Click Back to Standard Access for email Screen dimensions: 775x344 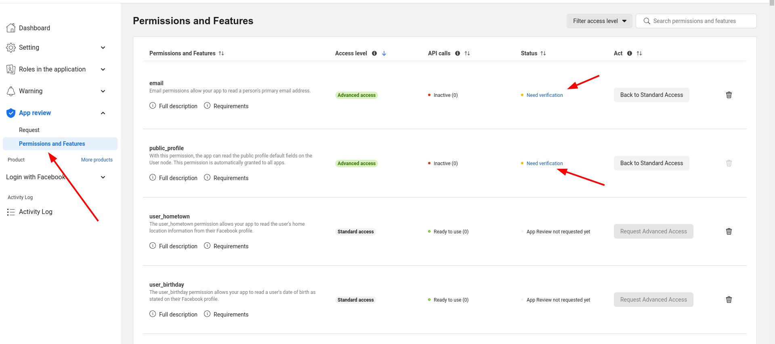651,95
